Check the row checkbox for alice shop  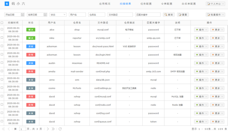coord(2,29)
